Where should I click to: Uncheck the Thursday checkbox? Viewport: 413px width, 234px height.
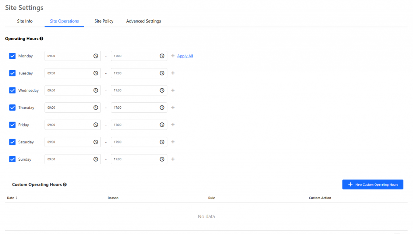point(13,108)
